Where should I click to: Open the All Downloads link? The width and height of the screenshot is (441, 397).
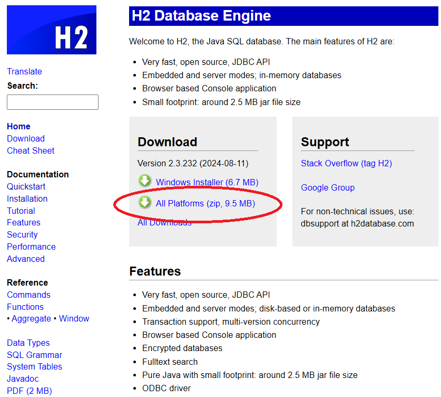pos(164,222)
